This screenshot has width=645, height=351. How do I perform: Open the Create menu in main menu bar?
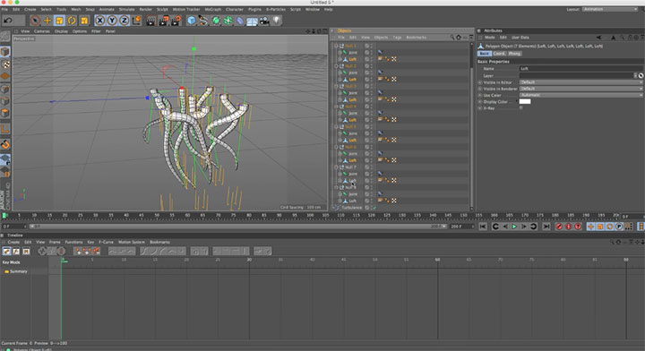tap(30, 9)
